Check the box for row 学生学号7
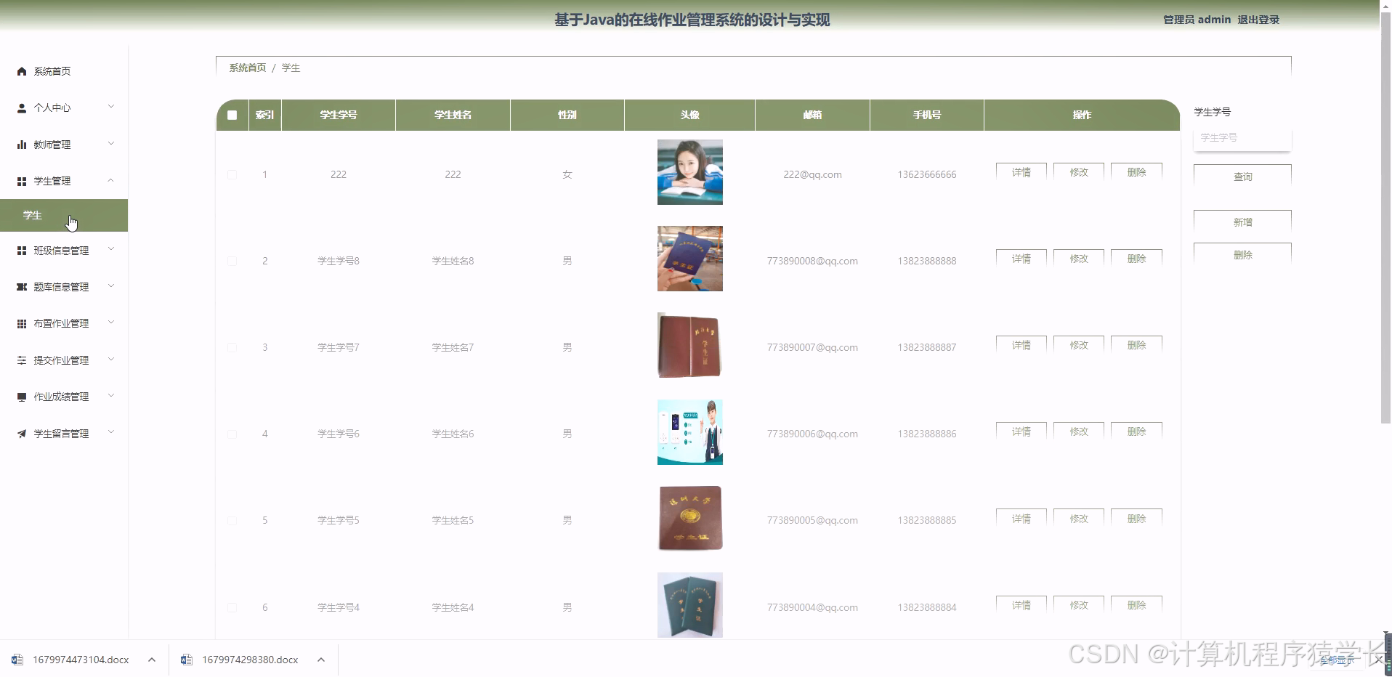1392x677 pixels. (x=232, y=347)
